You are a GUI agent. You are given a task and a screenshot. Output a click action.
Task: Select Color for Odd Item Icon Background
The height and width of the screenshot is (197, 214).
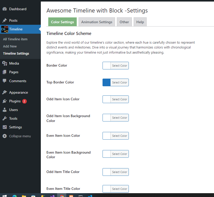(120, 118)
